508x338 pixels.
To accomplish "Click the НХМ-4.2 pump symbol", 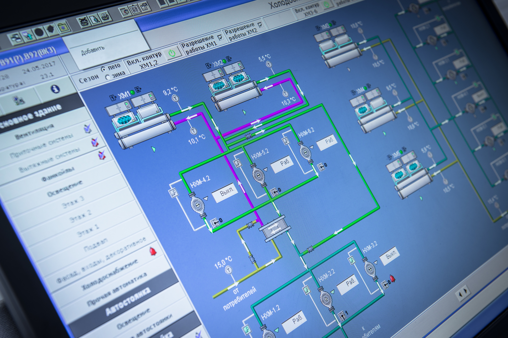I will [x=198, y=205].
